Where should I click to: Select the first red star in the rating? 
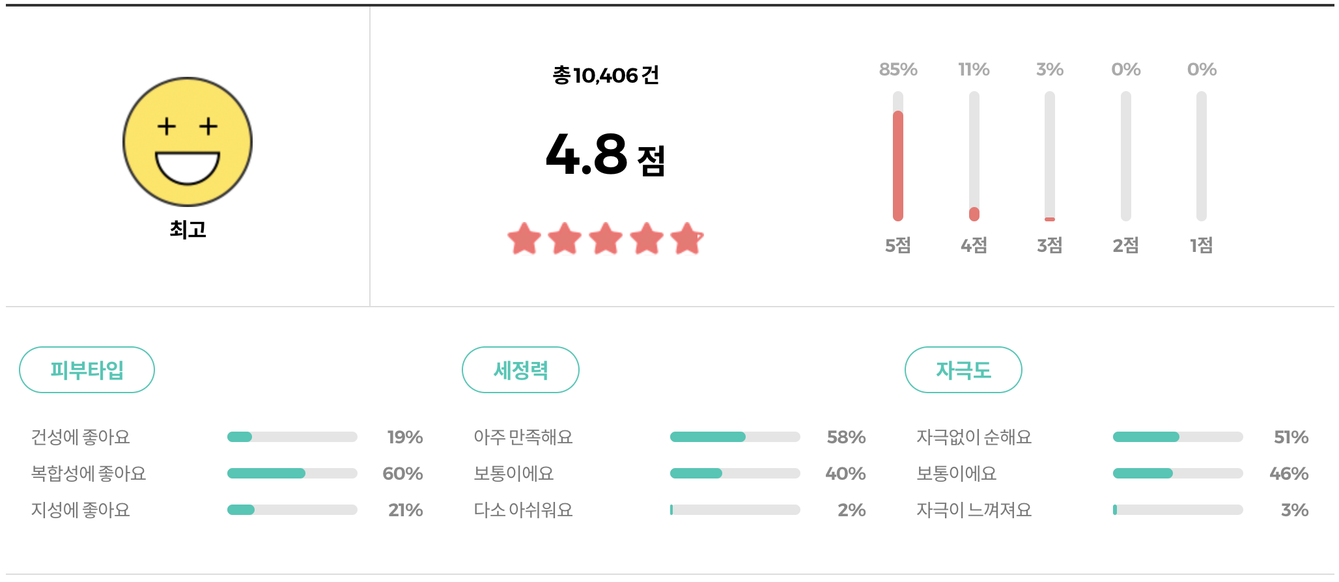coord(524,239)
